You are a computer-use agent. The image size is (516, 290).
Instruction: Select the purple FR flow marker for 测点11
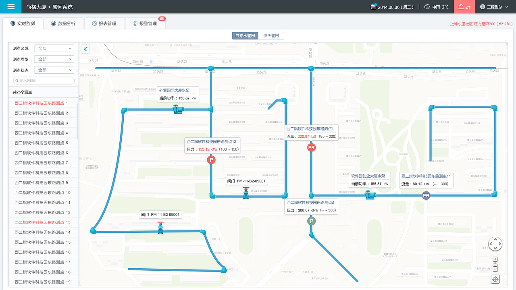pos(426,196)
